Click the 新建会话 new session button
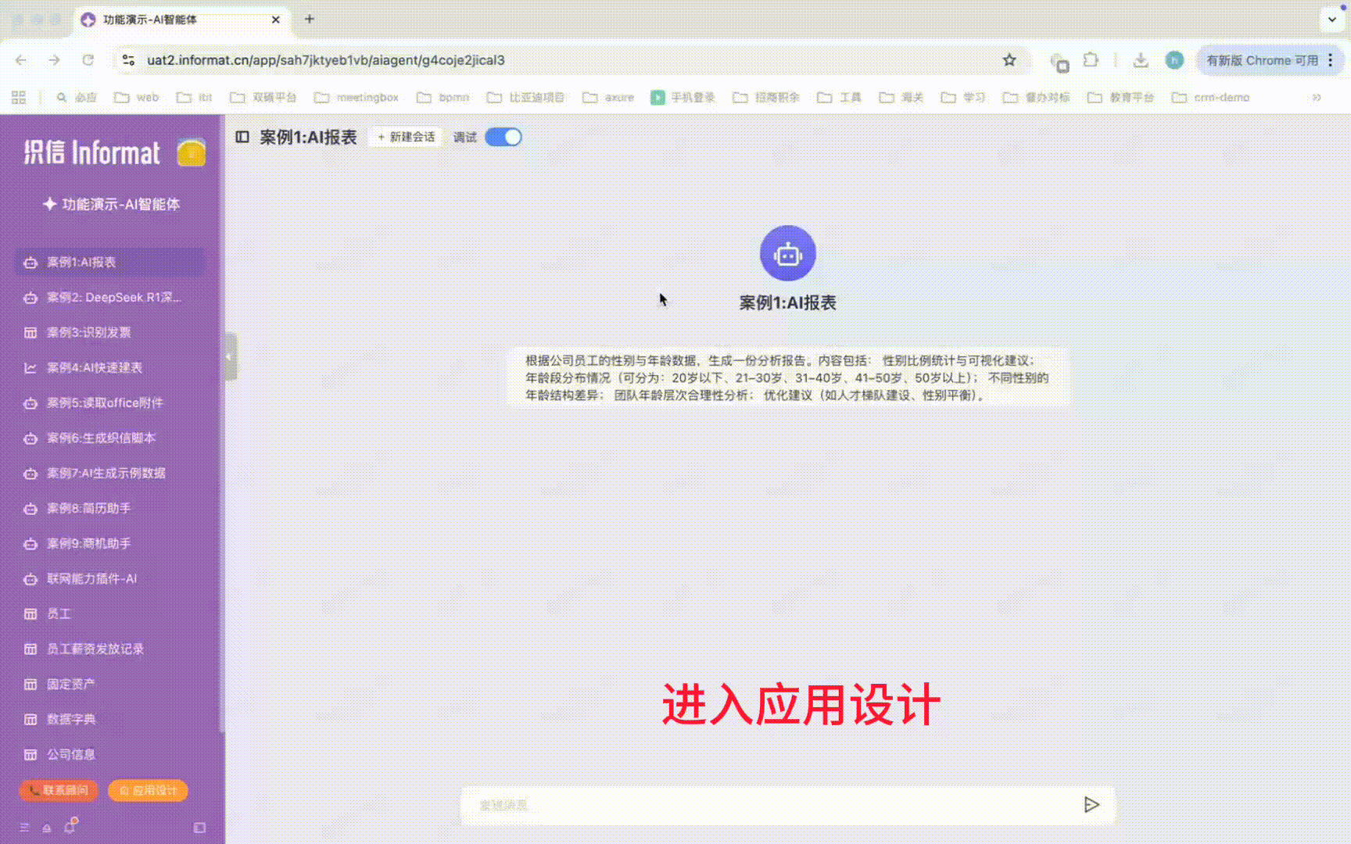Image resolution: width=1351 pixels, height=844 pixels. 405,137
